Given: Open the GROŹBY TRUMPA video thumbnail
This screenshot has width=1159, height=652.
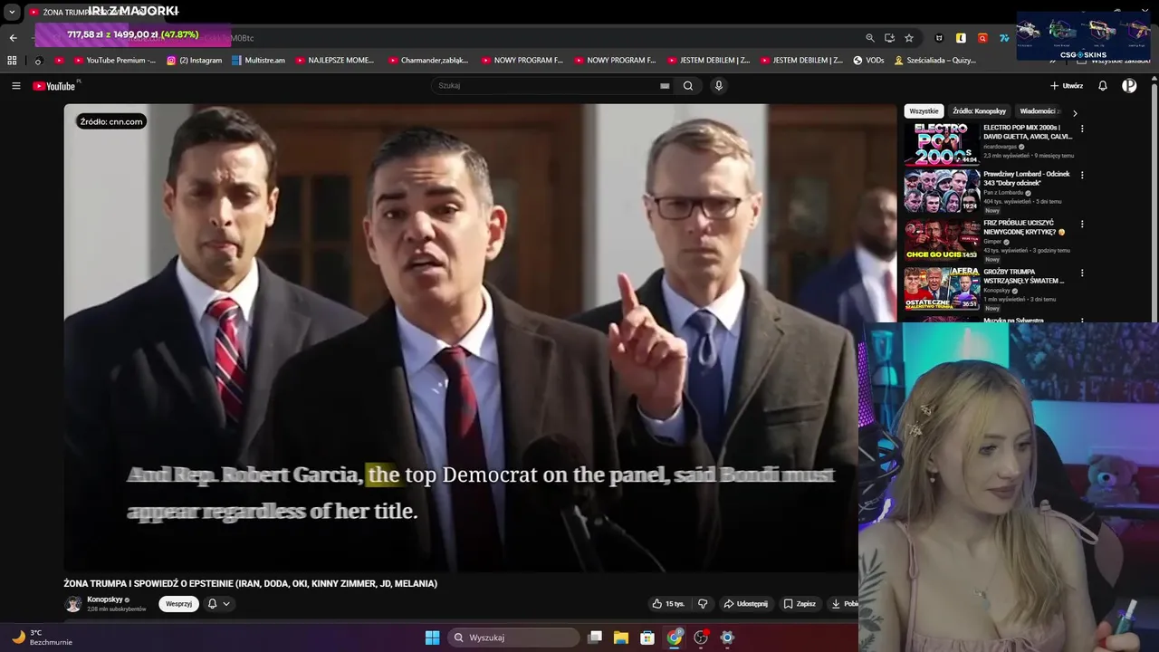Looking at the screenshot, I should point(942,289).
